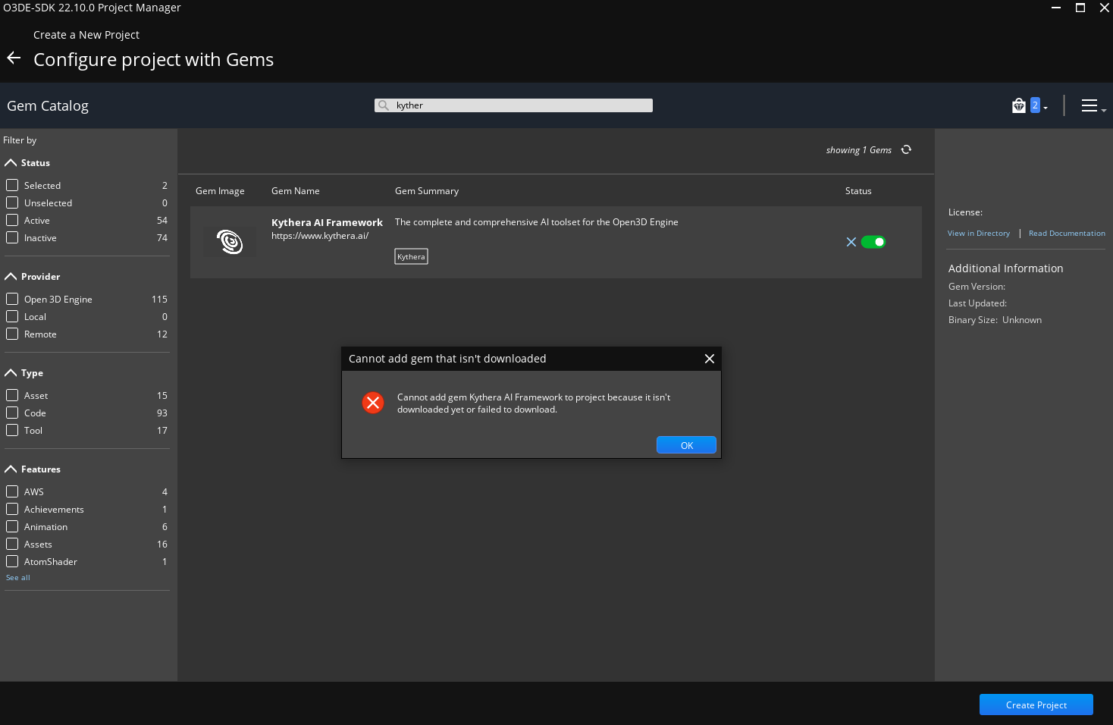Collapse the Features filter section
Screen dimensions: 1113x725
click(11, 469)
